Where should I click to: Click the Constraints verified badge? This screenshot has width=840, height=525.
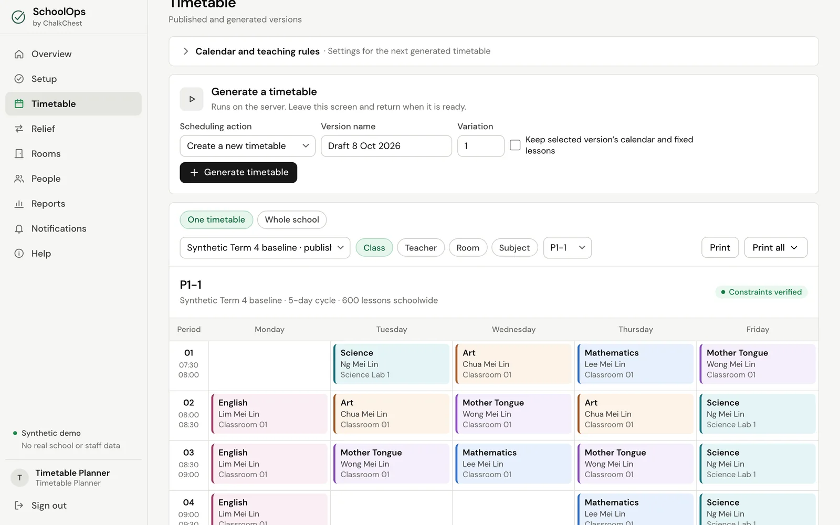pyautogui.click(x=761, y=292)
